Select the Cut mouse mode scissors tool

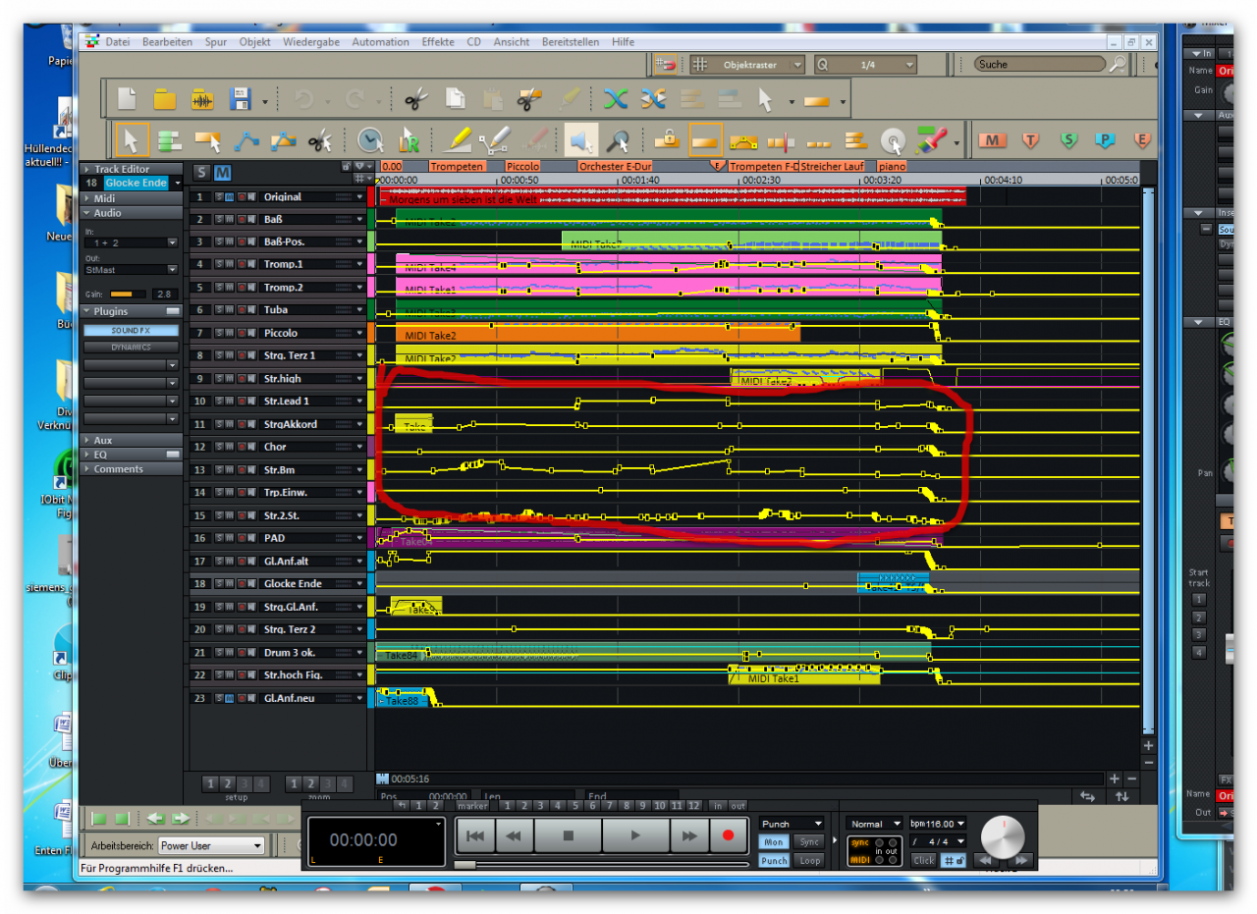(320, 140)
